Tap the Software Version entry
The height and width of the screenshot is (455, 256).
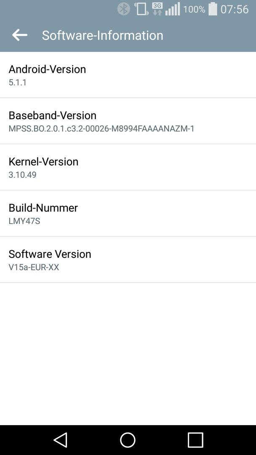point(128,260)
